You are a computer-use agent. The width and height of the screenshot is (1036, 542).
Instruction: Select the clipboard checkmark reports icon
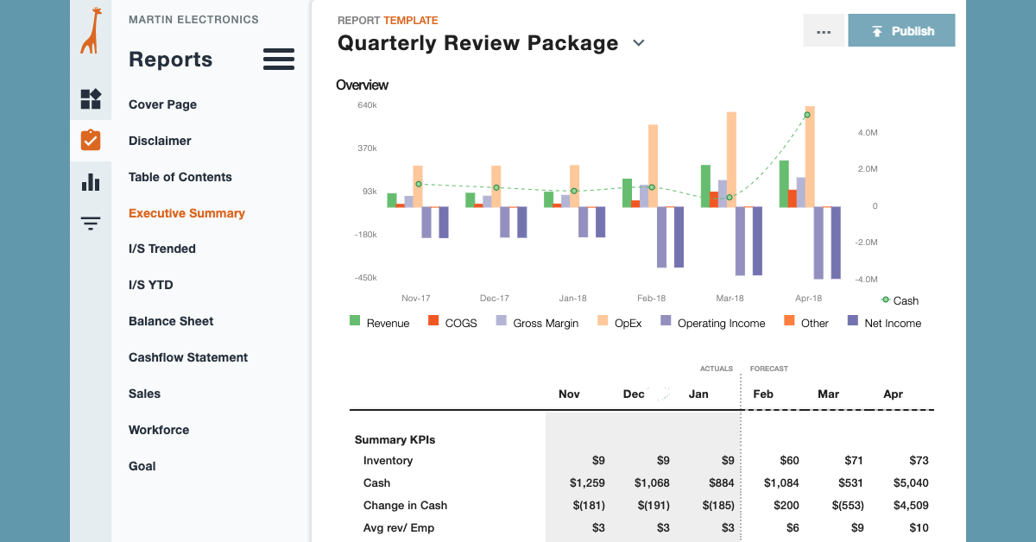click(91, 140)
